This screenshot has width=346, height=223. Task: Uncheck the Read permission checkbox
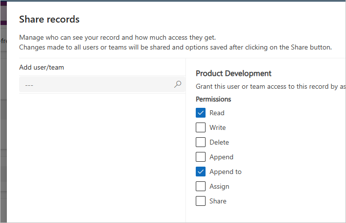tap(201, 113)
